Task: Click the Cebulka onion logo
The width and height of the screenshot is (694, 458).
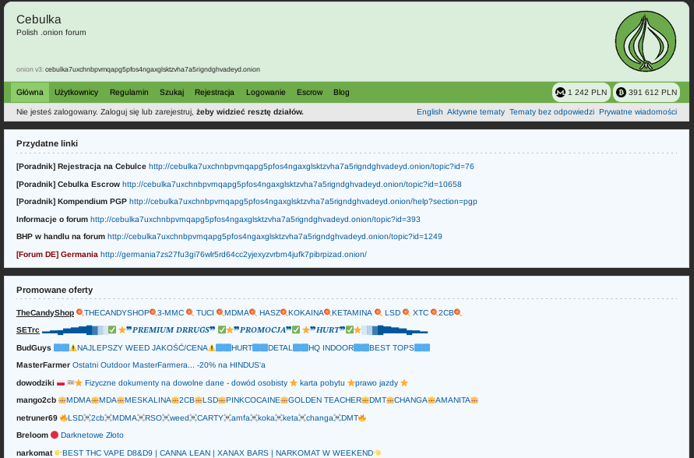Action: (x=645, y=41)
